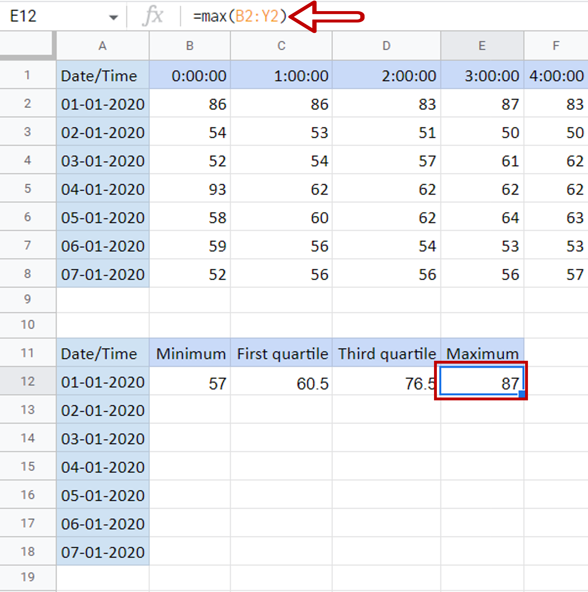Select row 12 header
This screenshot has height=592, width=588.
[x=28, y=381]
